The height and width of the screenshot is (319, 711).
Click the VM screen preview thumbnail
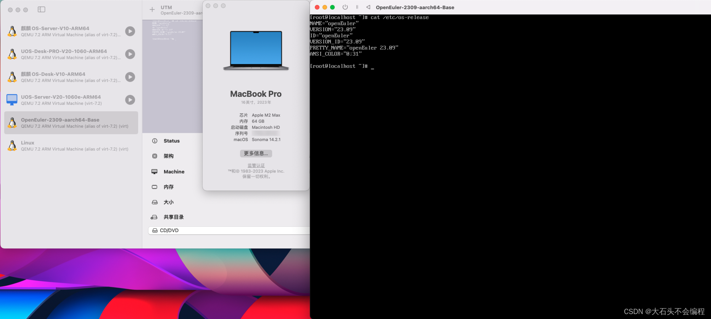click(173, 76)
